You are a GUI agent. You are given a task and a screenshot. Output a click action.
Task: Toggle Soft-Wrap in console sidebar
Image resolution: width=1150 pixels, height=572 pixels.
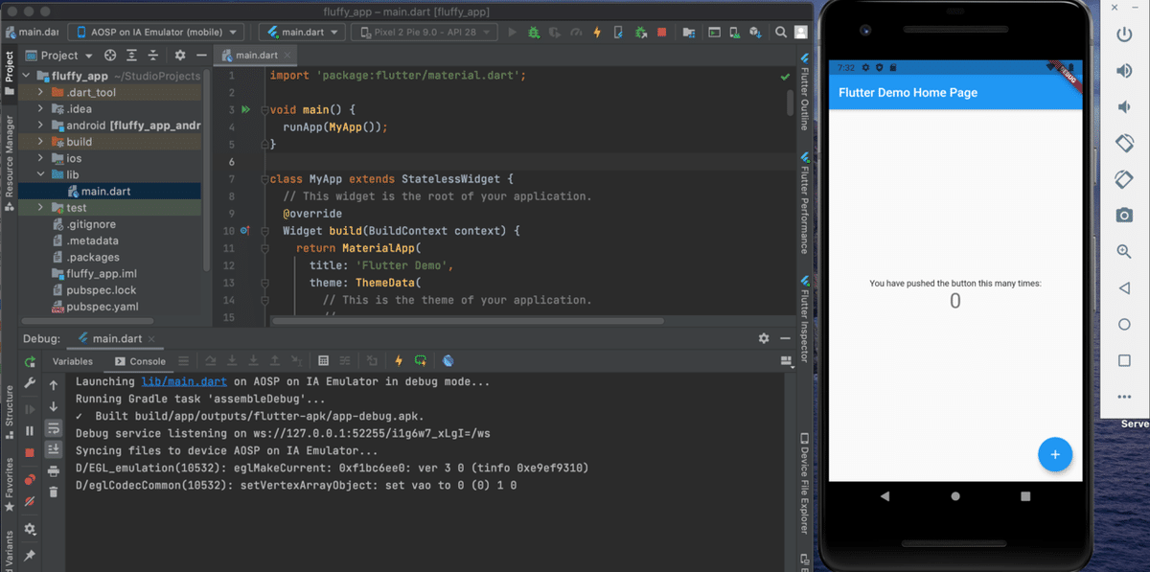coord(54,427)
